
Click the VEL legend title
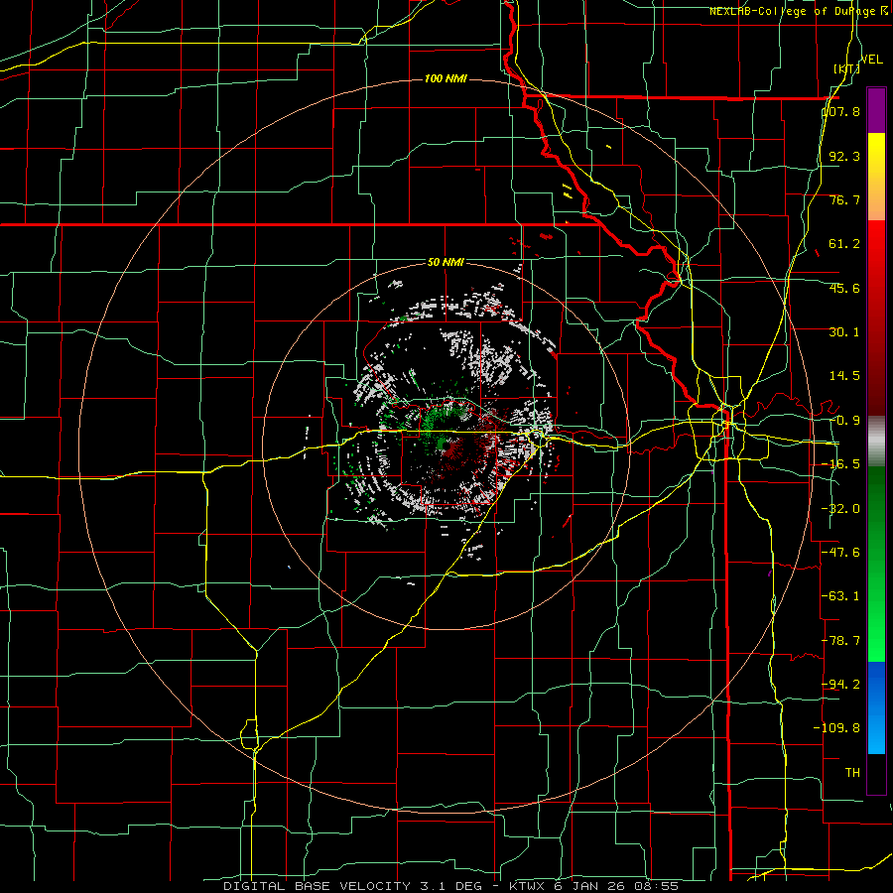tap(872, 60)
